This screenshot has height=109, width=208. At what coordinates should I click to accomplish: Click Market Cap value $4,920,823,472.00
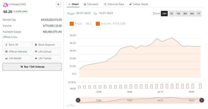pos(51,20)
